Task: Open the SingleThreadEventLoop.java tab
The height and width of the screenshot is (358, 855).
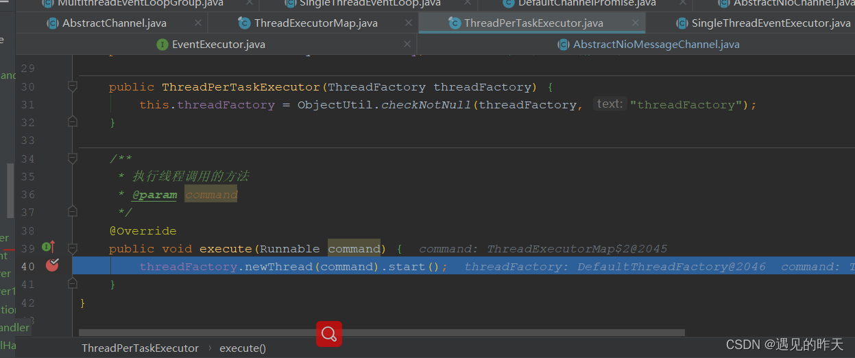Action: [x=370, y=3]
